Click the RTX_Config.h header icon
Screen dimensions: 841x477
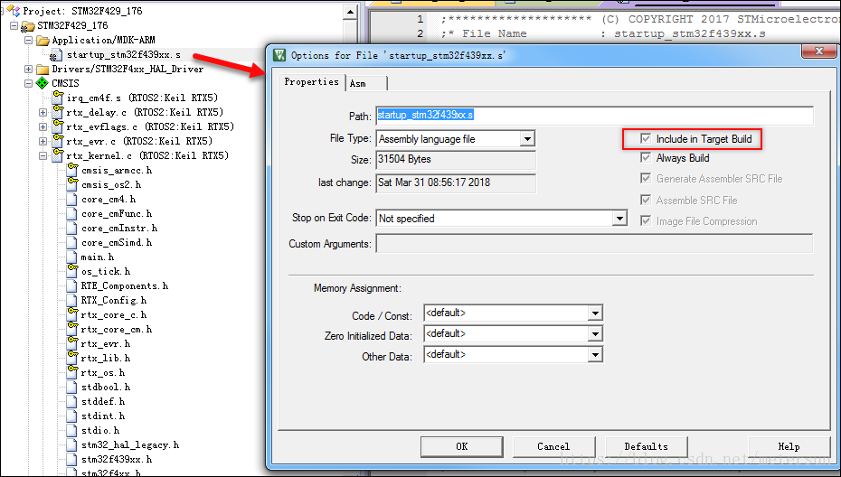pyautogui.click(x=71, y=300)
